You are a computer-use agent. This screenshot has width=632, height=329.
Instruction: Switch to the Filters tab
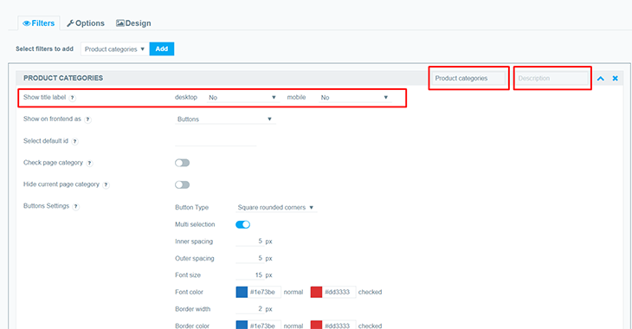tap(39, 23)
